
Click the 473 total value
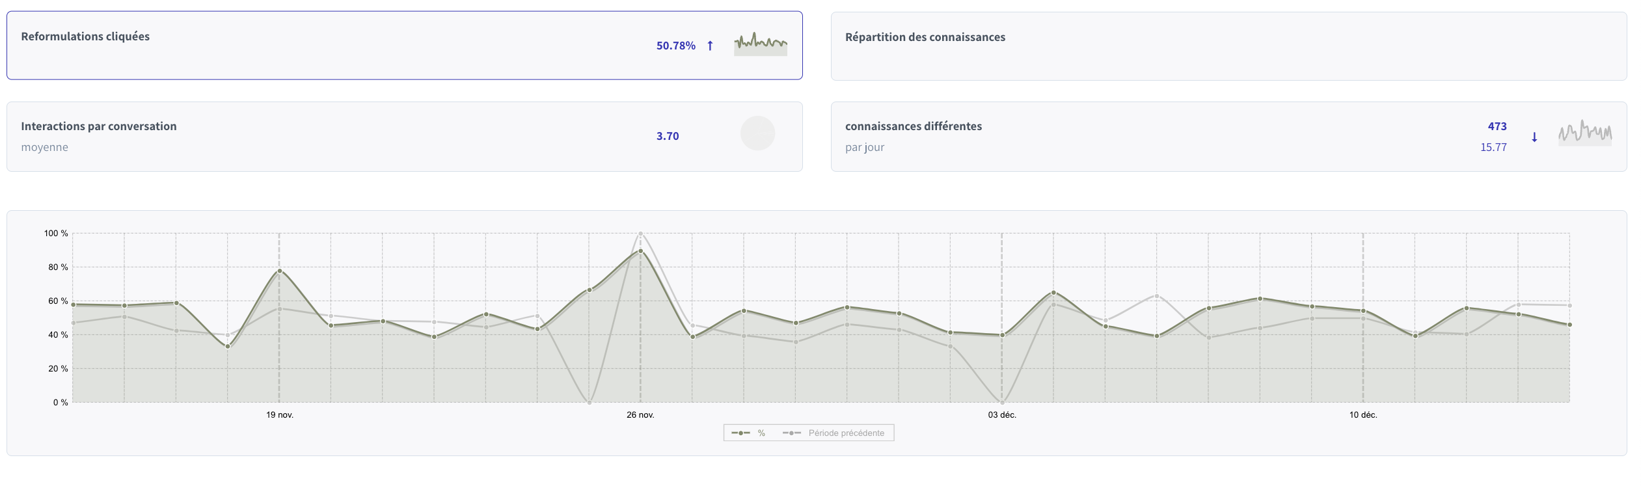pos(1497,126)
